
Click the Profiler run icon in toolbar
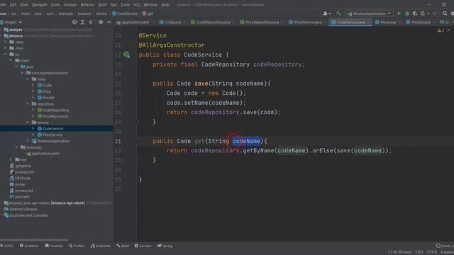[423, 13]
